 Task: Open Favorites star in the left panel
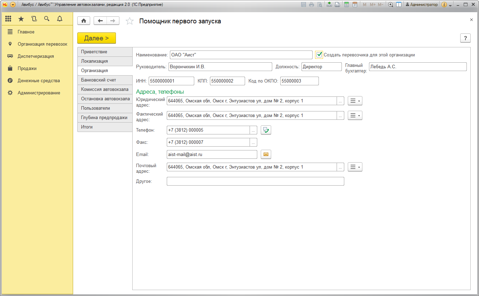coord(21,19)
